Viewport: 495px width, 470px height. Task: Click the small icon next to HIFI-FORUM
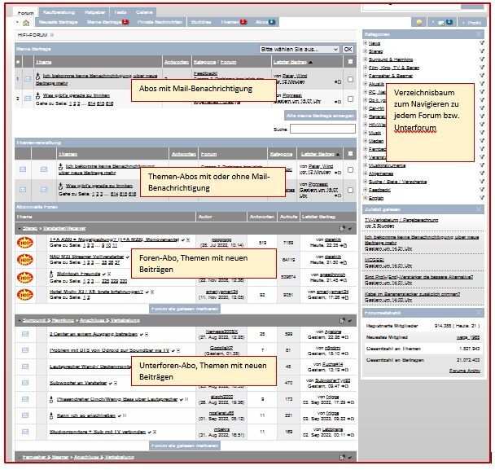point(52,35)
